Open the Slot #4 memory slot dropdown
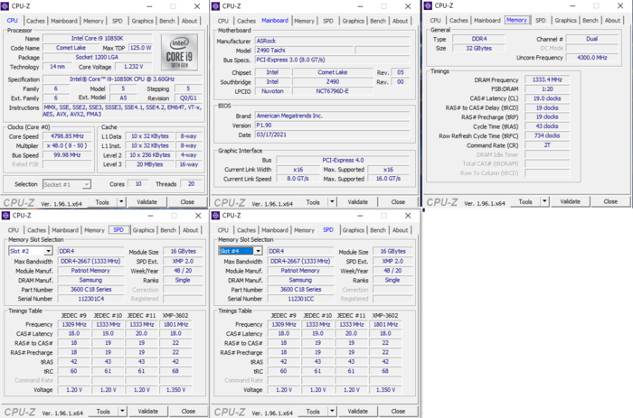Image resolution: width=633 pixels, height=418 pixels. pyautogui.click(x=258, y=251)
